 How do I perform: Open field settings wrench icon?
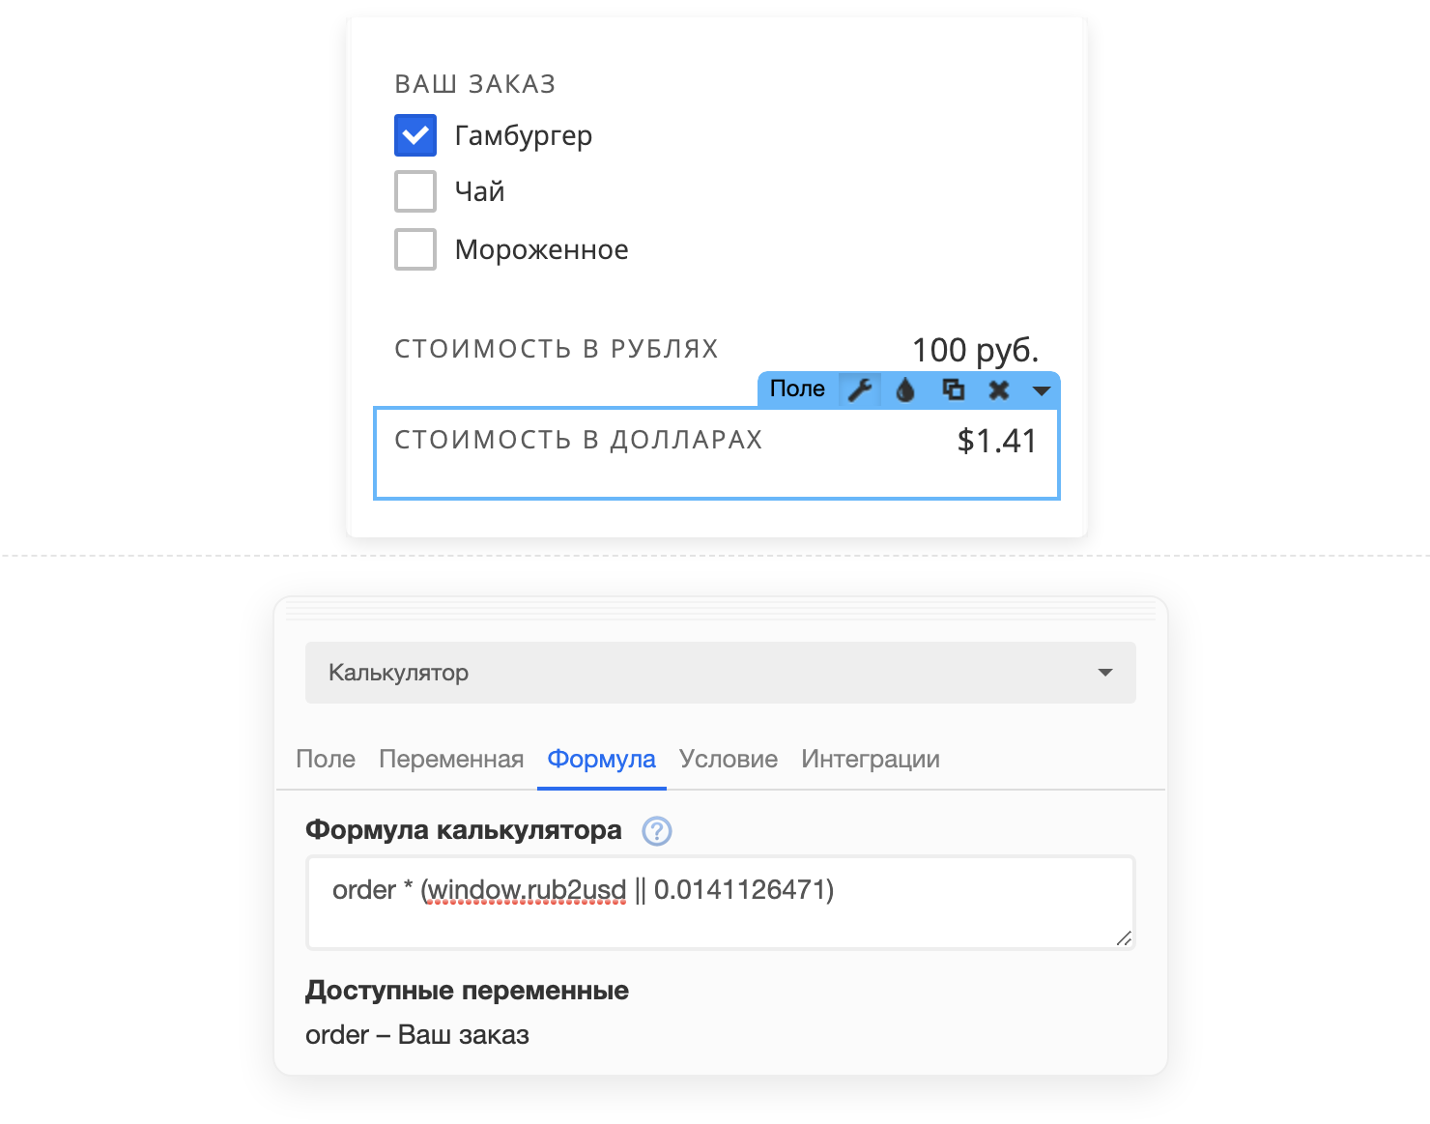859,389
